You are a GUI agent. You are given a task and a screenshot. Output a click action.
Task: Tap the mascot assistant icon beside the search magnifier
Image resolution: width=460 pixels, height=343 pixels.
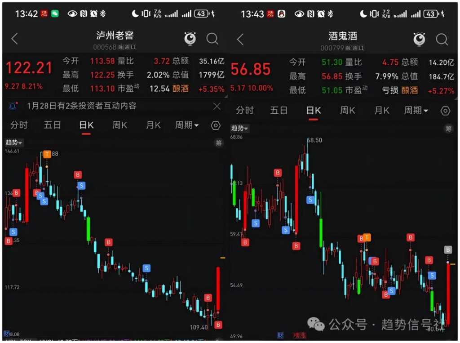(x=190, y=39)
